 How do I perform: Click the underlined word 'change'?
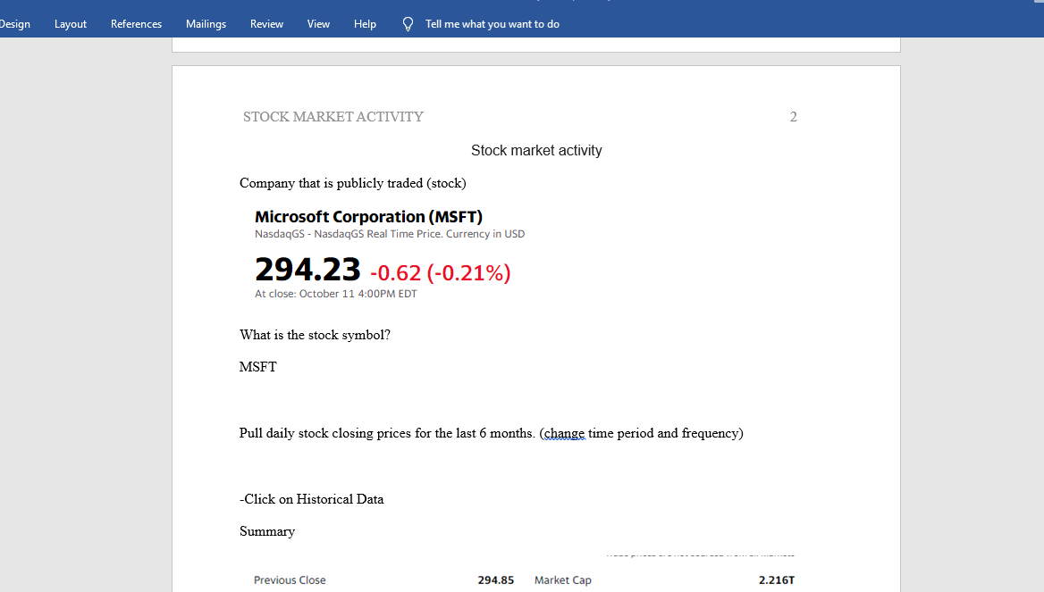[565, 434]
